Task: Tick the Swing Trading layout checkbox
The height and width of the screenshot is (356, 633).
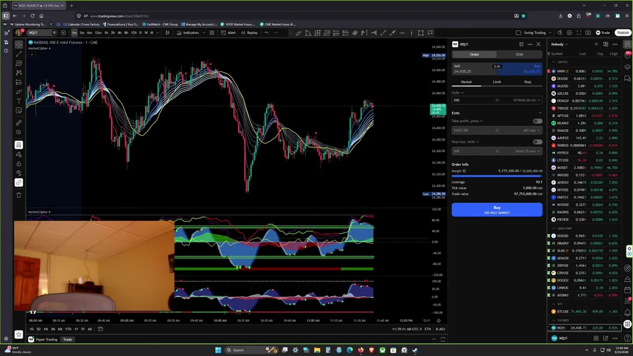Action: (518, 33)
